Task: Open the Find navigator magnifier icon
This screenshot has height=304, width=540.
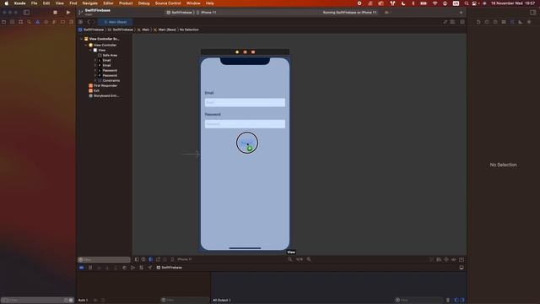Action: point(29,22)
